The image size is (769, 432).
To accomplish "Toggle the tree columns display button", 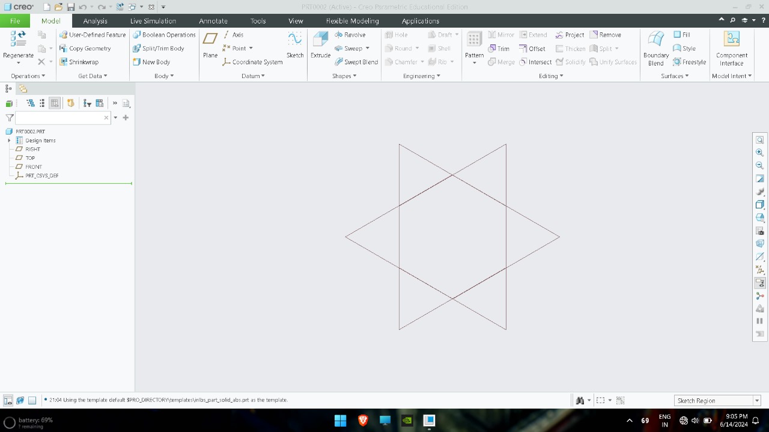I will point(55,103).
